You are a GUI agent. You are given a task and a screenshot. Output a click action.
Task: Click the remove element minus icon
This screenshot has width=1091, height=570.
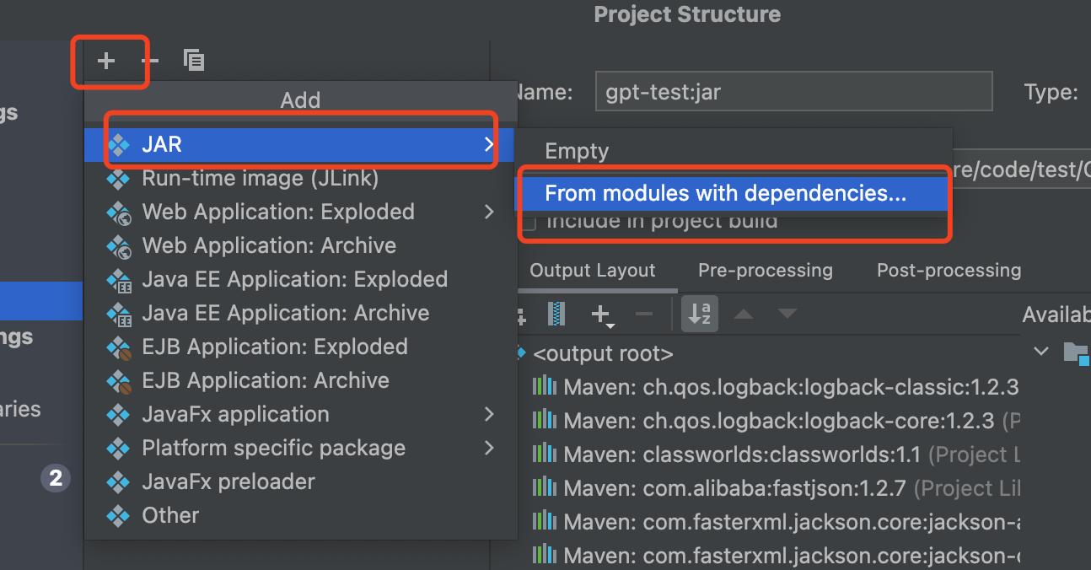click(644, 315)
